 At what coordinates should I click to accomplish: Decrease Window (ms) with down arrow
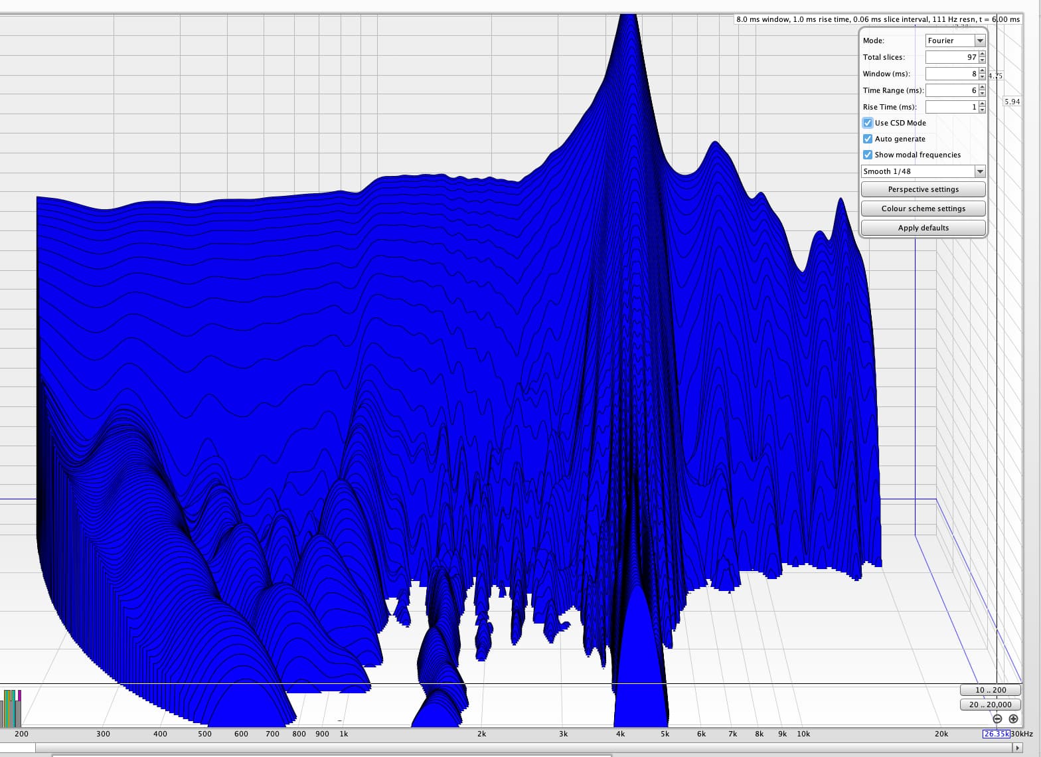(982, 77)
